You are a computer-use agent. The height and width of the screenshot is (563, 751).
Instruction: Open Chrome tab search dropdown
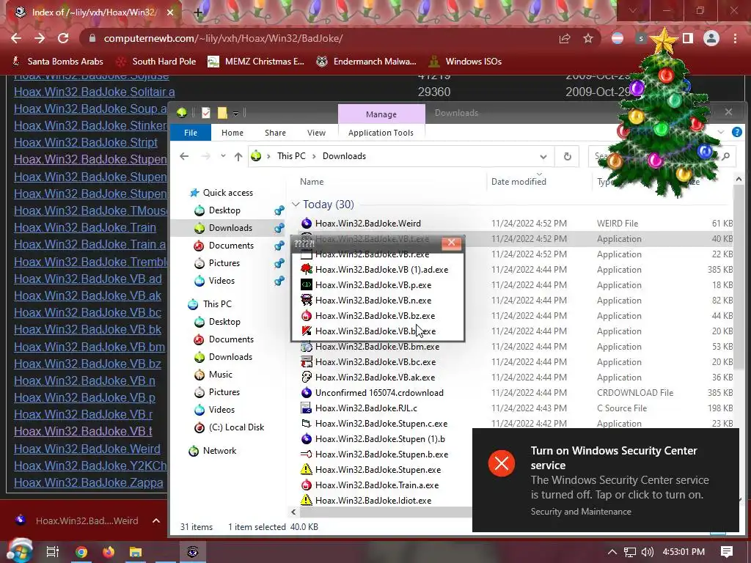(633, 10)
